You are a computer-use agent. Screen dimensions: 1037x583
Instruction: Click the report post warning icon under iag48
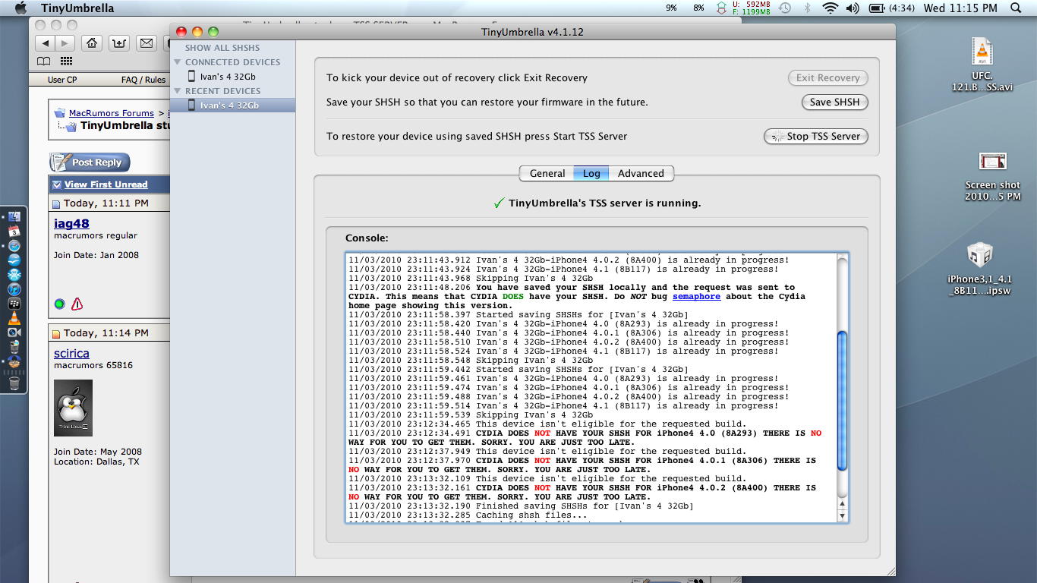(77, 304)
